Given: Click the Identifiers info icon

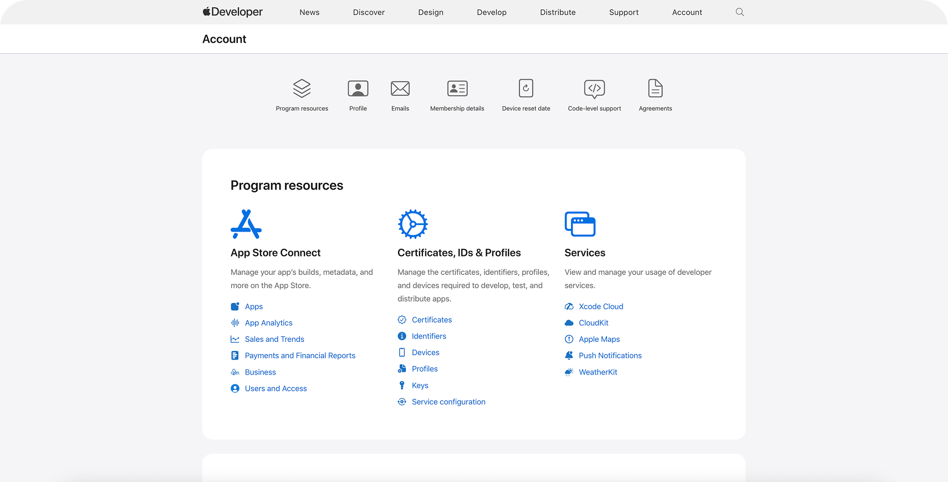Looking at the screenshot, I should pyautogui.click(x=402, y=336).
